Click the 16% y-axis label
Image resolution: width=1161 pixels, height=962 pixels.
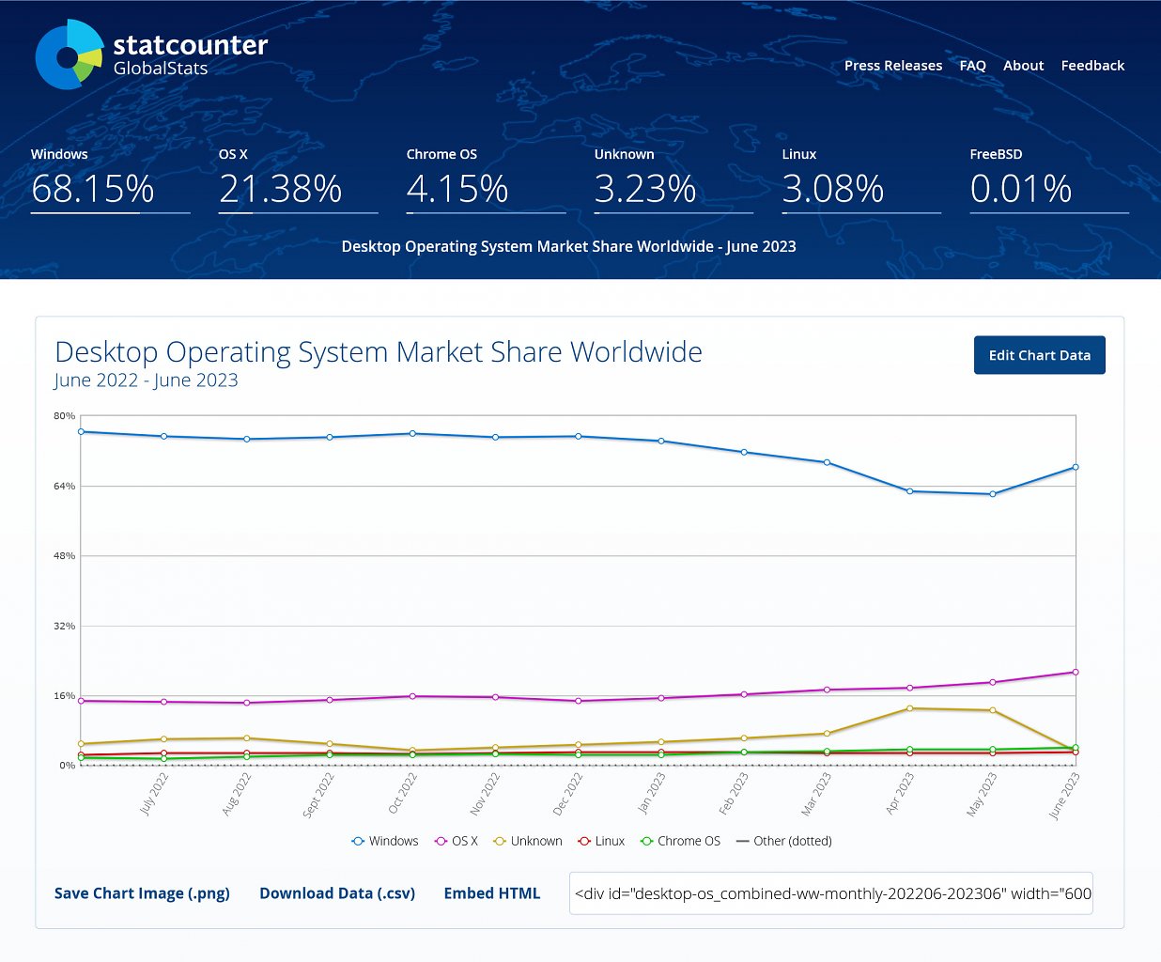coord(64,696)
